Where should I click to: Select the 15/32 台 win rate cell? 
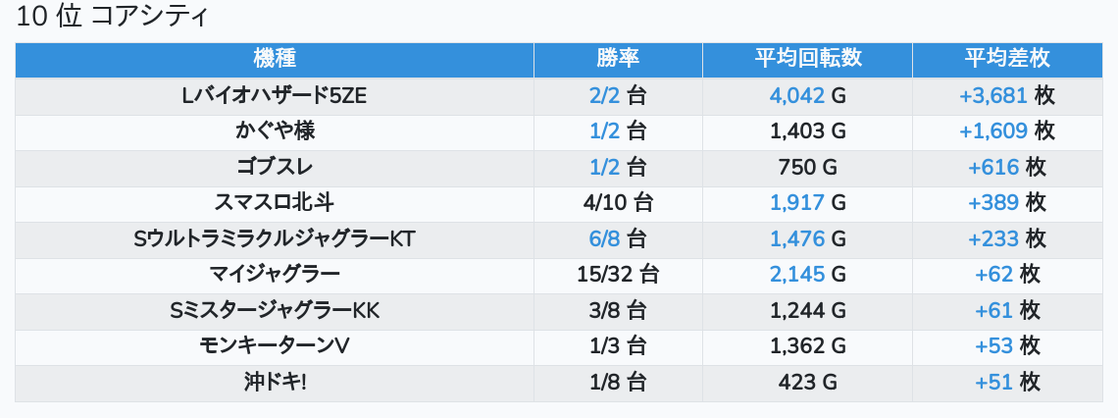pos(618,275)
